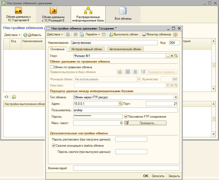The image size is (219, 180).
Task: Open the 'Перейти' dropdown menu
Action: coord(93,34)
